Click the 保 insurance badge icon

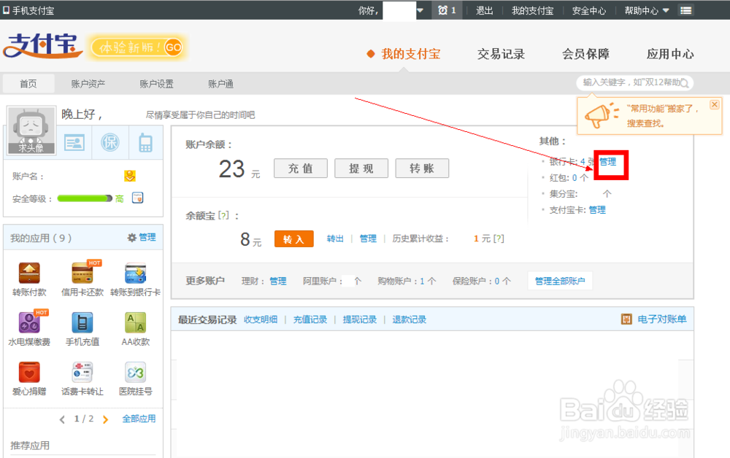coord(110,142)
